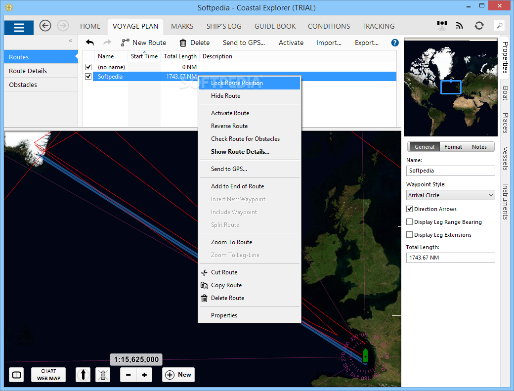Open the HOME tab
The height and width of the screenshot is (391, 514).
click(90, 26)
